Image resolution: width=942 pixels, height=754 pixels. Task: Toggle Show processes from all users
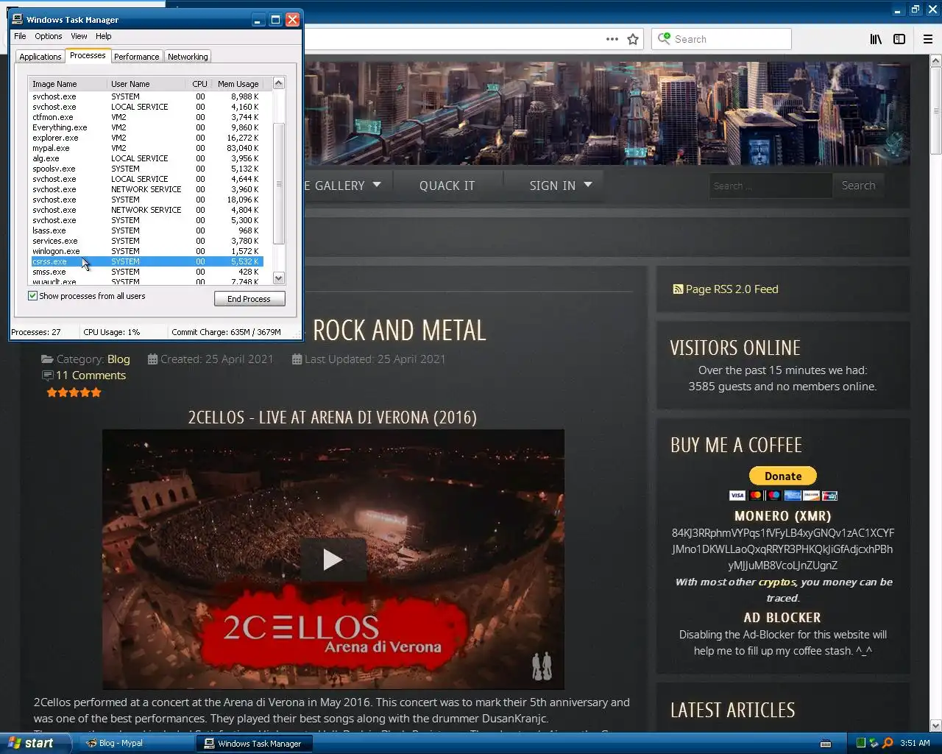click(x=32, y=296)
